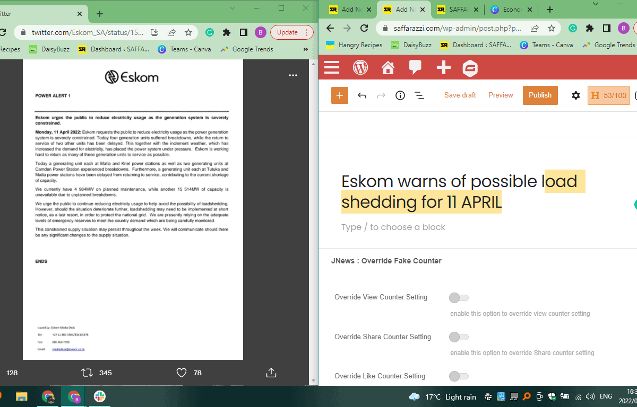The height and width of the screenshot is (407, 637).
Task: Click the Preview link
Action: (x=501, y=95)
